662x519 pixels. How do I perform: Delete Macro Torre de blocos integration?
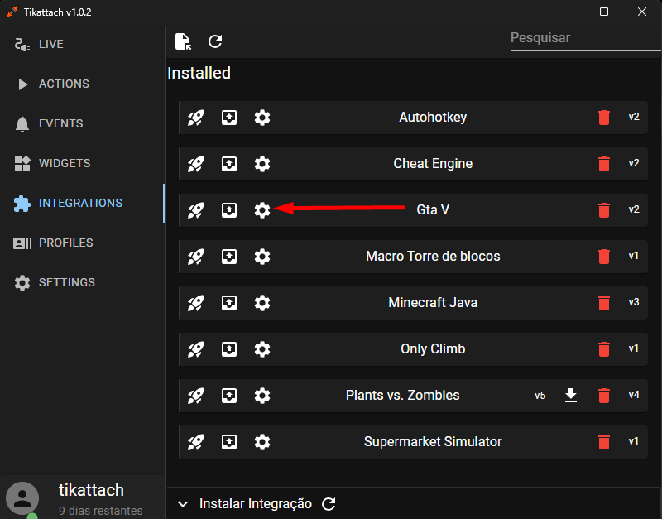point(604,257)
